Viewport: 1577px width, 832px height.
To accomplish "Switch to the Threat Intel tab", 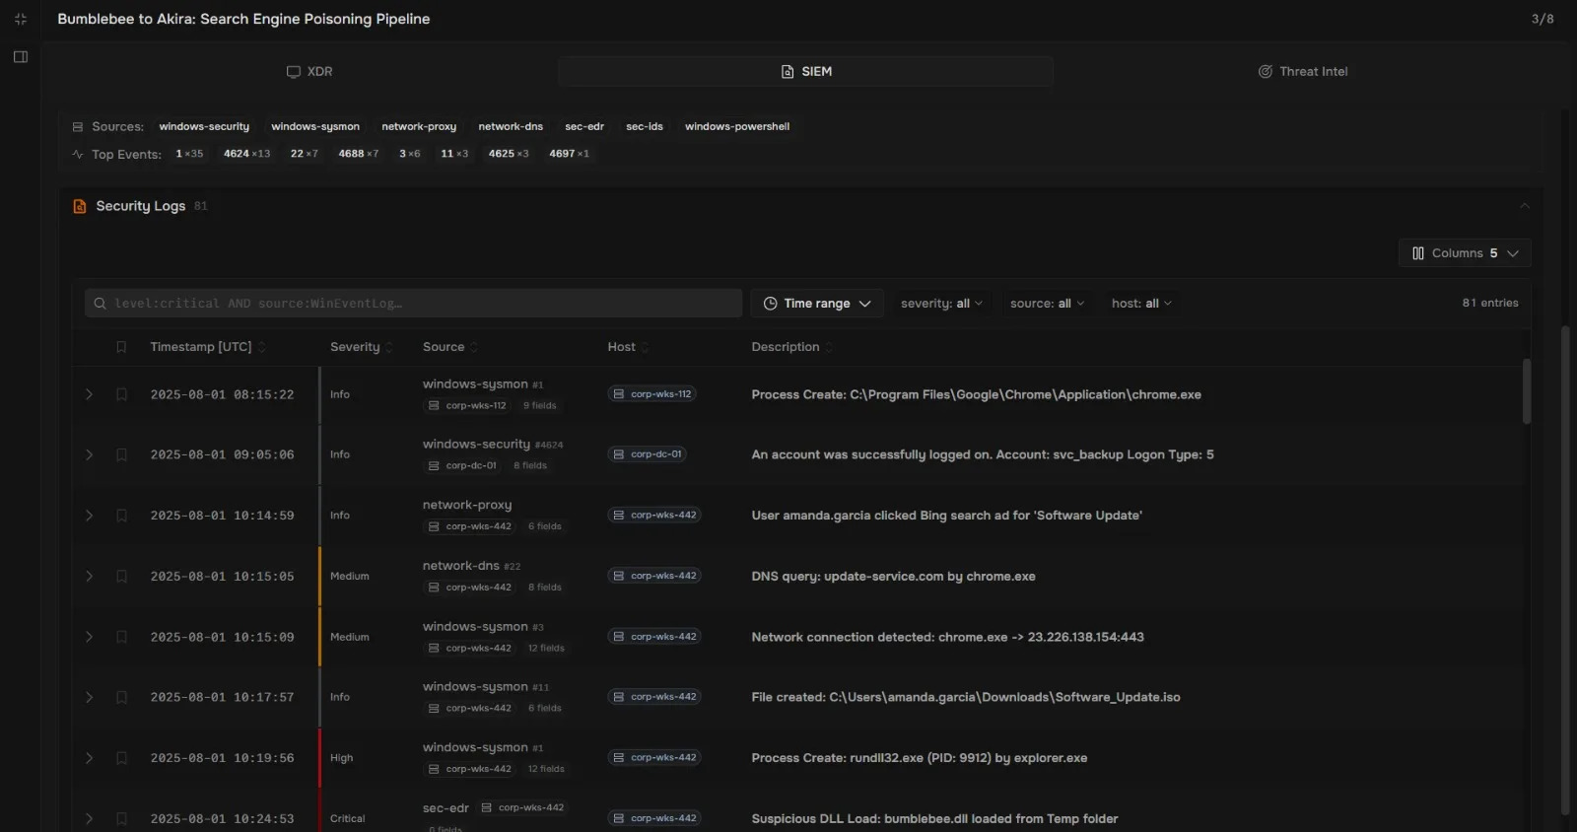I will click(1303, 72).
